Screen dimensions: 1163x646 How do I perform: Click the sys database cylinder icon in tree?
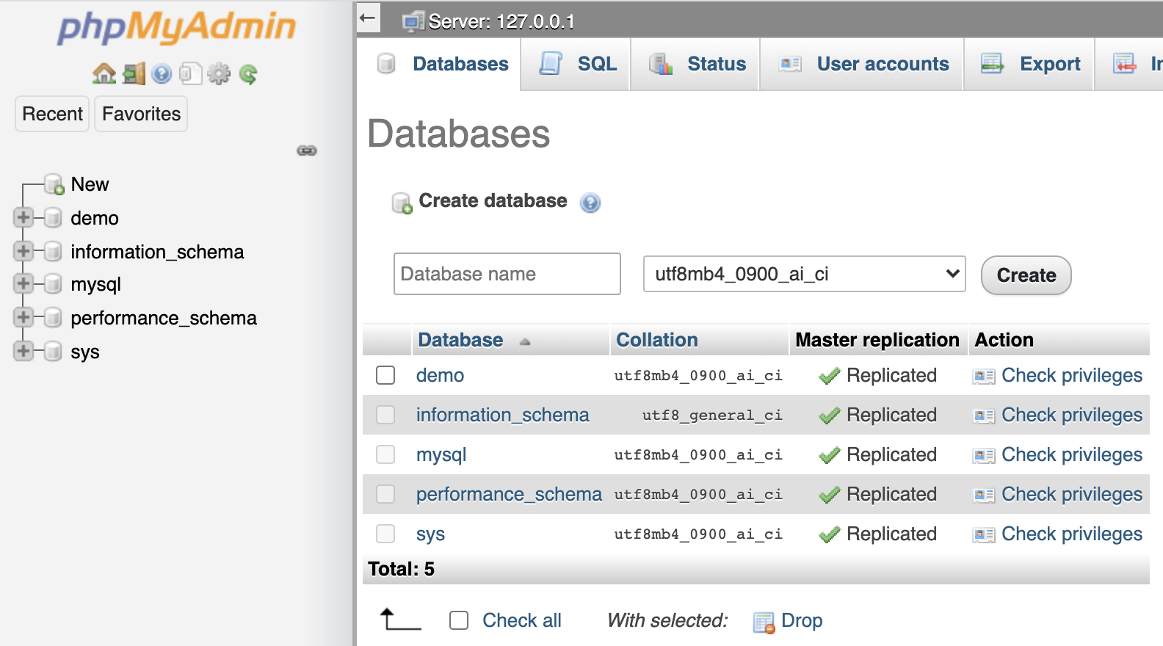click(x=53, y=352)
